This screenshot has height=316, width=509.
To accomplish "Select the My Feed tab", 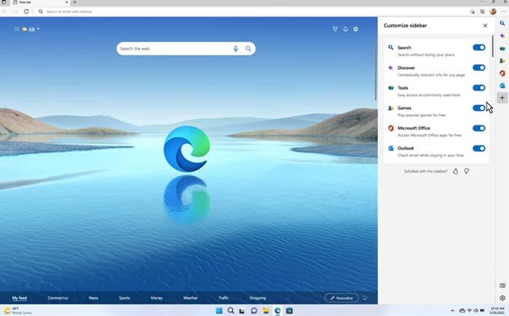I will (x=20, y=298).
